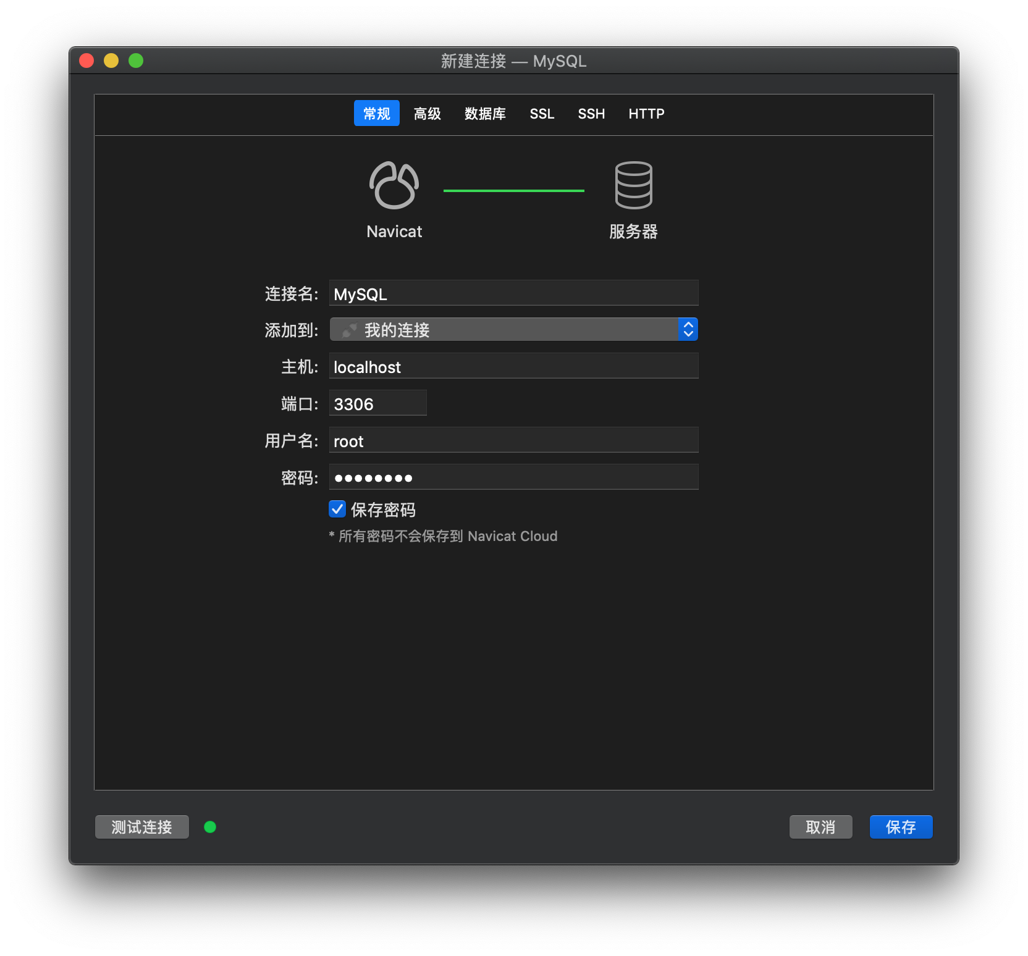The width and height of the screenshot is (1028, 956).
Task: Click the Navicat Cloud password note text
Action: (x=443, y=536)
